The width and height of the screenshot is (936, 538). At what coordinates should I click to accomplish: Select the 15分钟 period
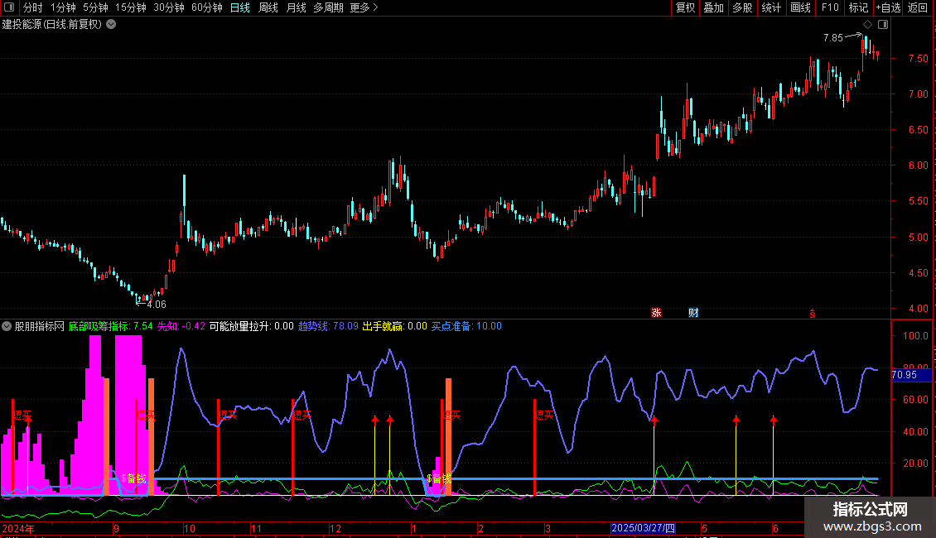tap(131, 7)
